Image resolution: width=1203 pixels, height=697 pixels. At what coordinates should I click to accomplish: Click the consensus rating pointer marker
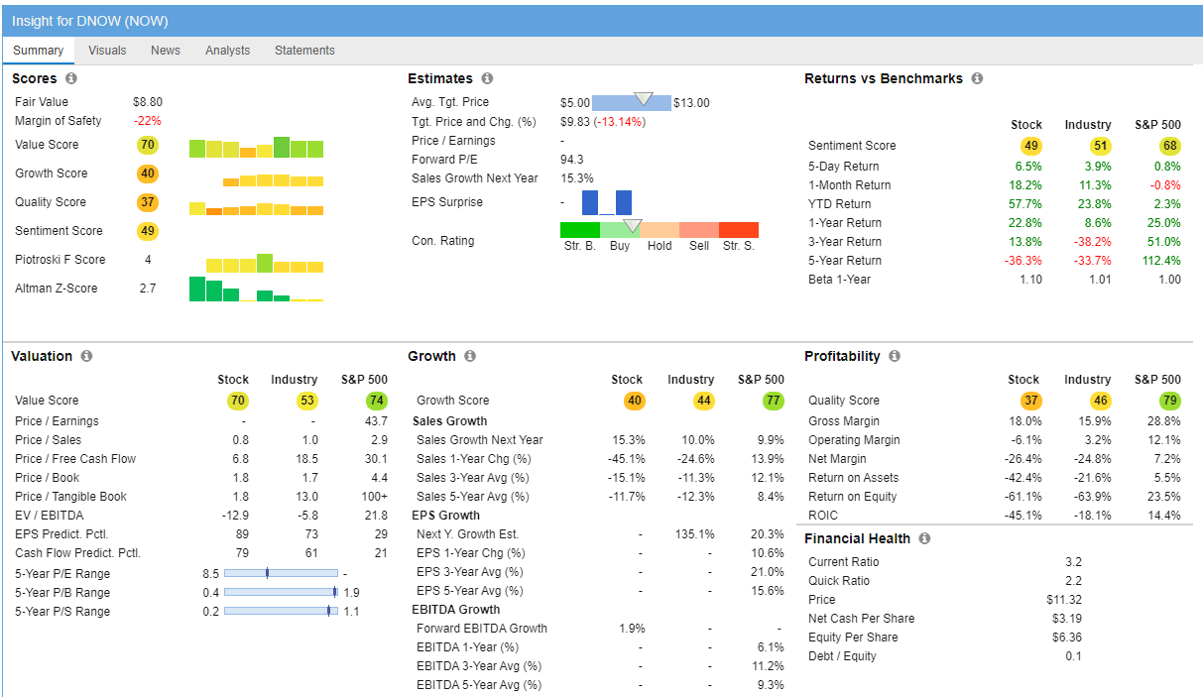[631, 225]
